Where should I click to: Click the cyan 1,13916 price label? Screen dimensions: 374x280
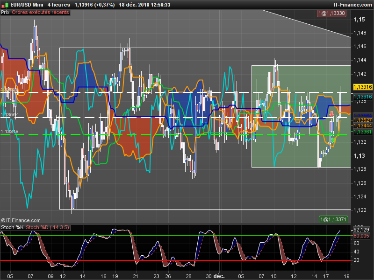pos(362,97)
